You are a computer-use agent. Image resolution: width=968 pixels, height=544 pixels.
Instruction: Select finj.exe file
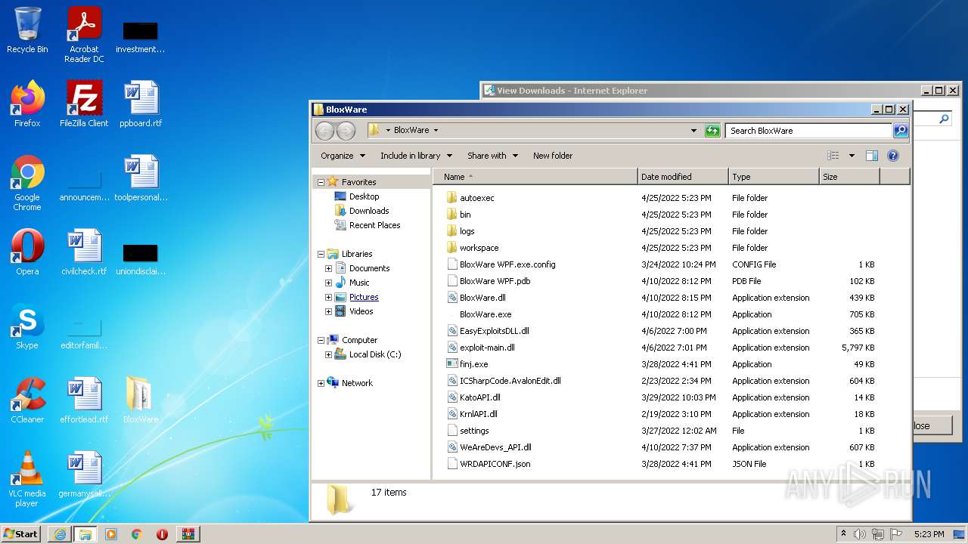[473, 364]
